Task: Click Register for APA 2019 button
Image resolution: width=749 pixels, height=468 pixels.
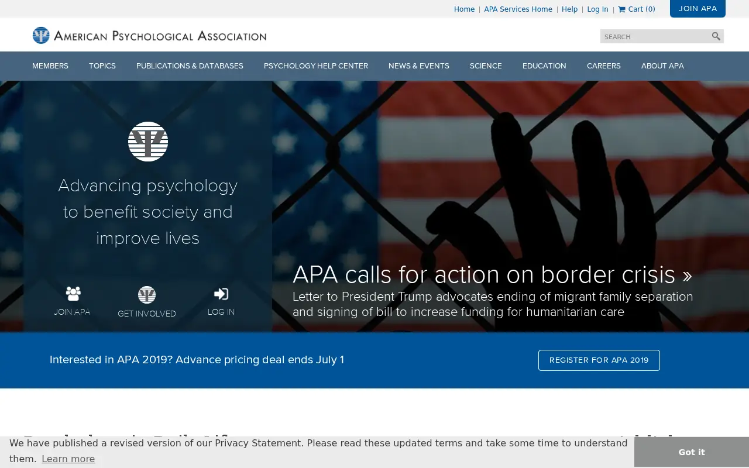Action: [599, 360]
